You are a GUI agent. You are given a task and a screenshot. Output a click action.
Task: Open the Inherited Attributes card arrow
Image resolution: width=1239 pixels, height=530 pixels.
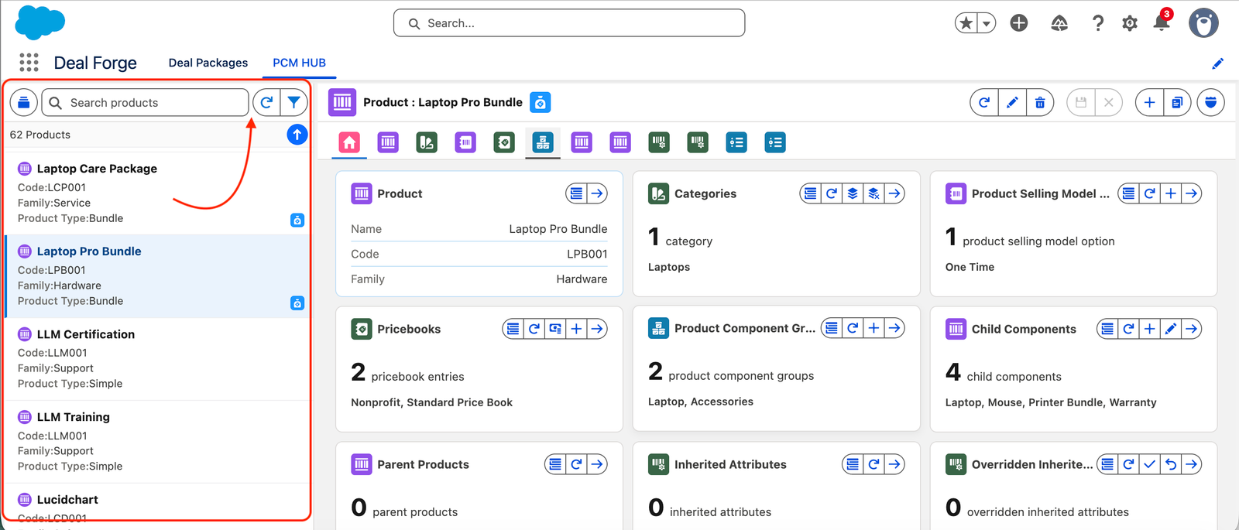pyautogui.click(x=894, y=464)
